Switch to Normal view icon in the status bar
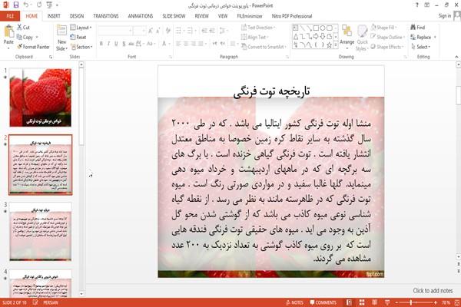This screenshot has width=461, height=307. coord(349,302)
